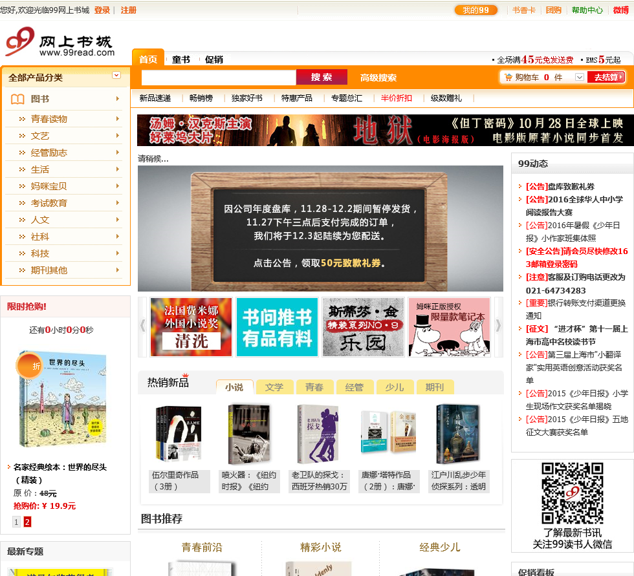634x576 pixels.
Task: Open the 姆咪 限量款笔记本 promo tile
Action: pyautogui.click(x=449, y=326)
